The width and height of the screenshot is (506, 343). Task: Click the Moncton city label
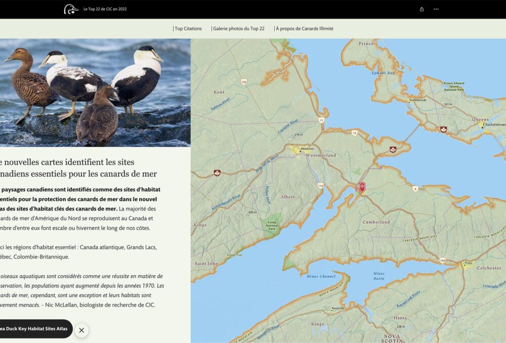click(x=307, y=149)
